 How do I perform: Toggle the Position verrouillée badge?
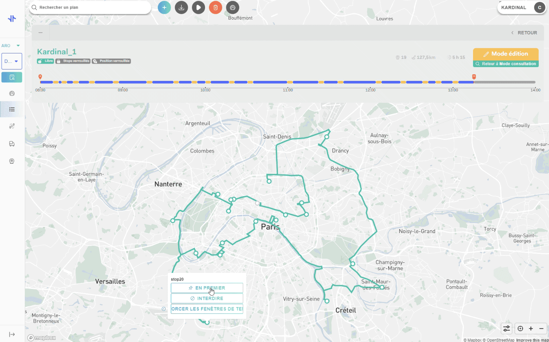coord(111,61)
